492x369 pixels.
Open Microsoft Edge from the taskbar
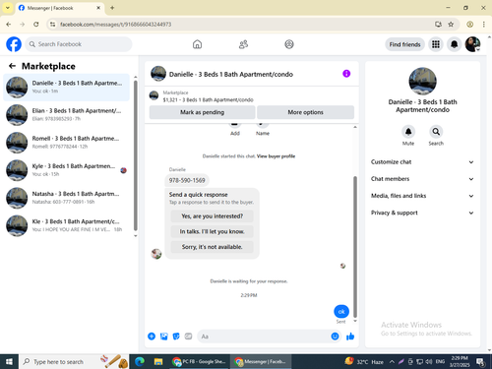click(140, 362)
